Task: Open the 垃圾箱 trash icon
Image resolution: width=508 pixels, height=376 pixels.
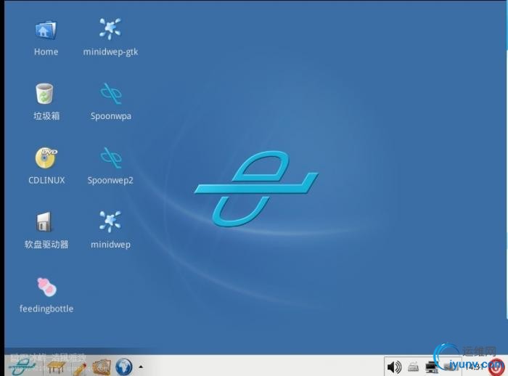Action: tap(46, 102)
